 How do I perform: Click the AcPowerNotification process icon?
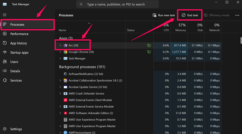(65, 74)
